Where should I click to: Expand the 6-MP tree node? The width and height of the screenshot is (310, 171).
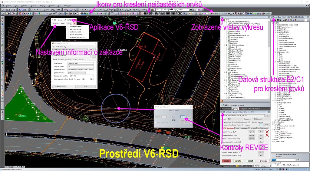coord(273,139)
